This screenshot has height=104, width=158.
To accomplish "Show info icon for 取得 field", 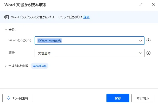I will point(149,53).
